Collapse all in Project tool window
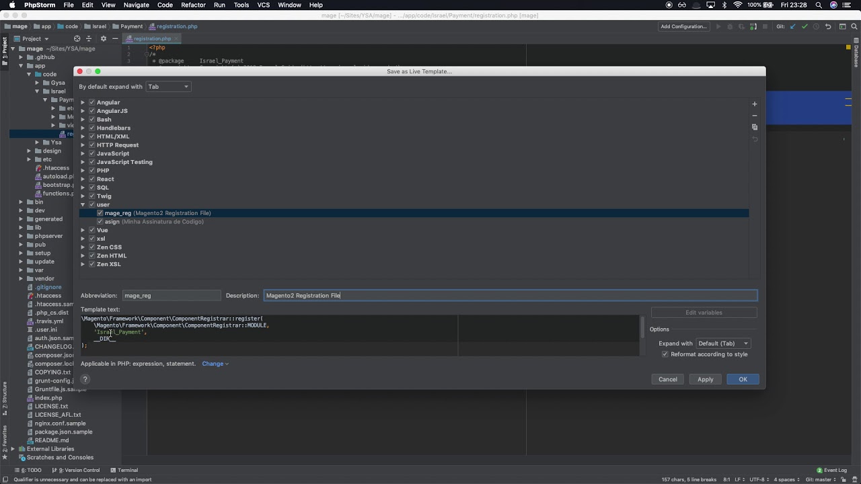This screenshot has width=861, height=484. point(89,39)
